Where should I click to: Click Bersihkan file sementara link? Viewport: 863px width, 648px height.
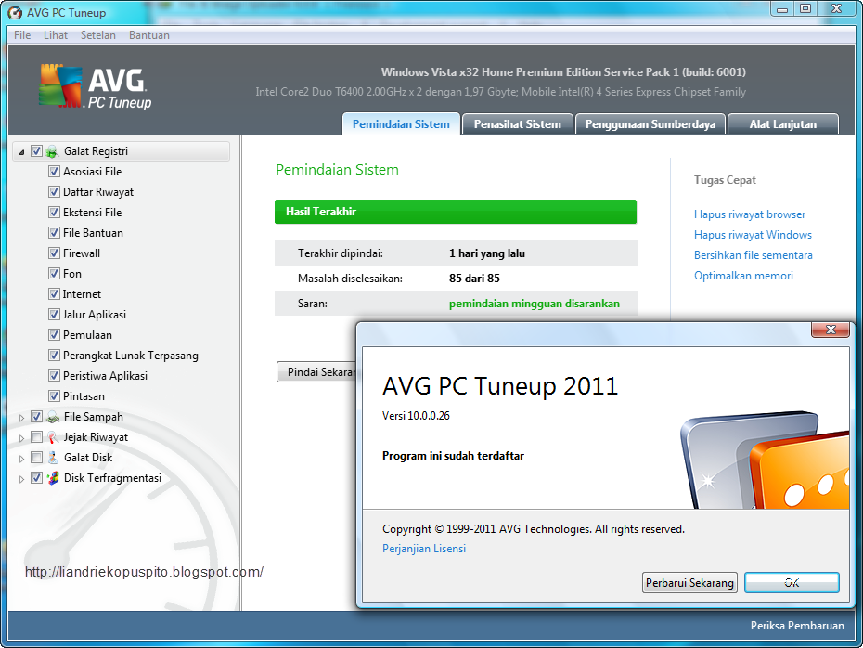(x=753, y=255)
